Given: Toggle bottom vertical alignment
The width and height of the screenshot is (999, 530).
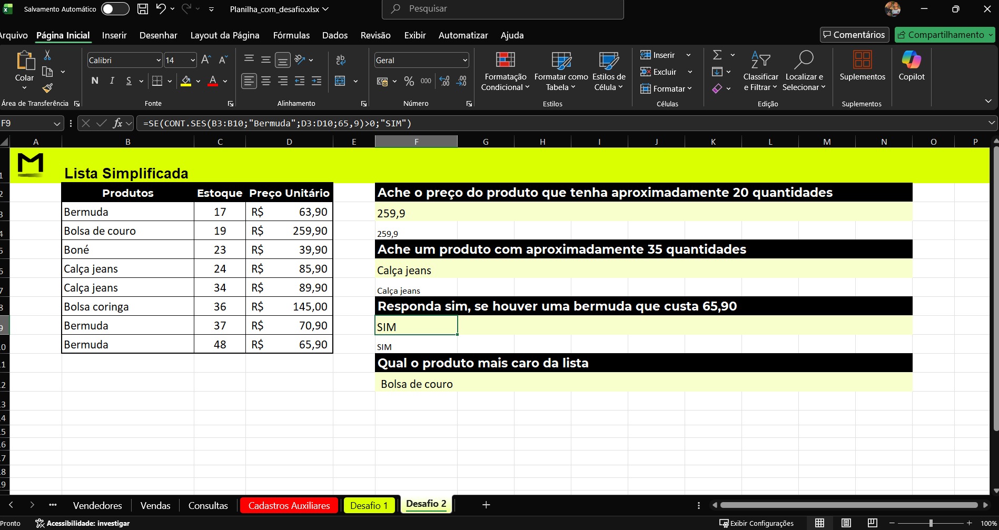Looking at the screenshot, I should 283,60.
